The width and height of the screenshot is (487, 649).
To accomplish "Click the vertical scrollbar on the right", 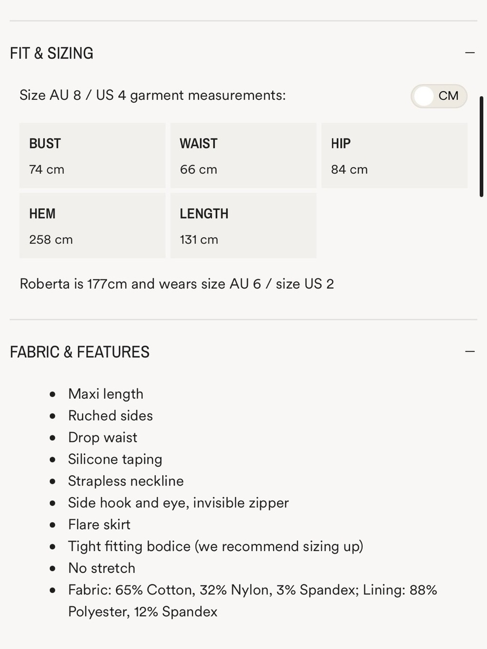I will point(482,147).
